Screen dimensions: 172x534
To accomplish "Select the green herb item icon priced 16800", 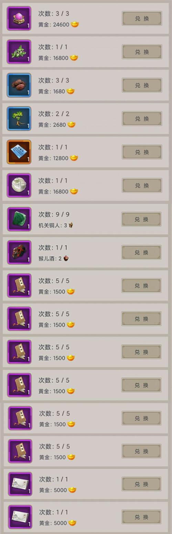I will click(x=19, y=52).
